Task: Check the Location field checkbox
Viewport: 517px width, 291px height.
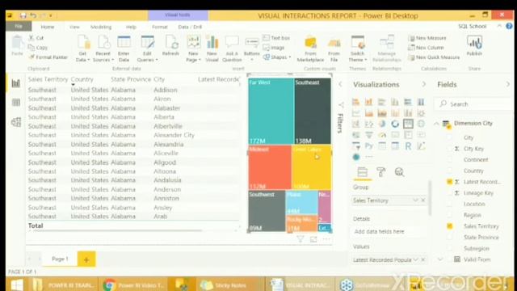Action: point(449,204)
